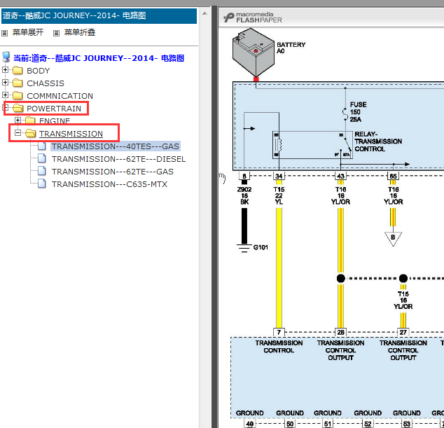Viewport: 444px width, 428px height.
Task: Click the 62TE DIESEL document icon
Action: click(42, 158)
